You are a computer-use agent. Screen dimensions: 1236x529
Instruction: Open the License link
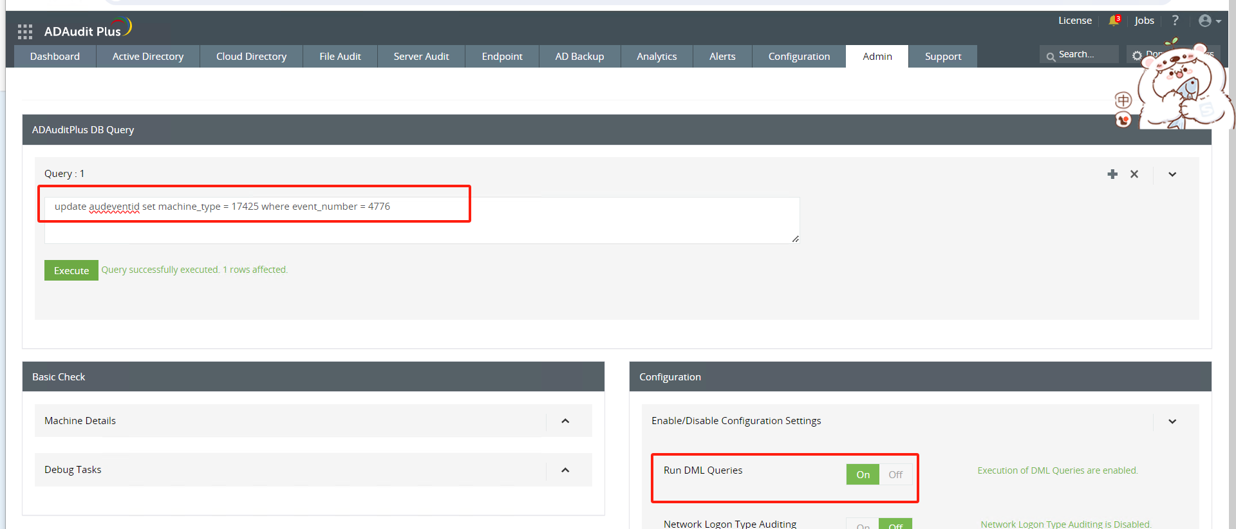[1075, 21]
